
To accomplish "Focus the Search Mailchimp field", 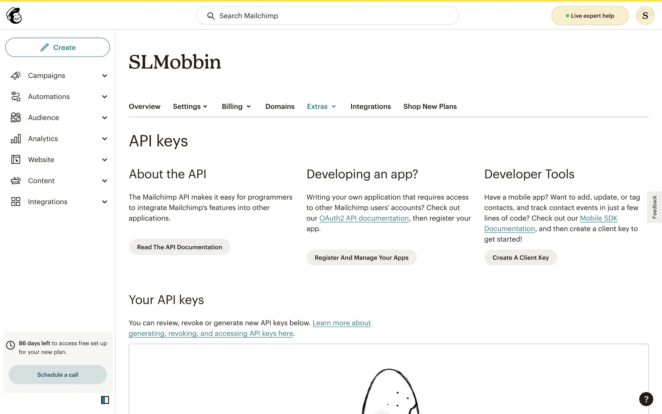I will click(328, 16).
